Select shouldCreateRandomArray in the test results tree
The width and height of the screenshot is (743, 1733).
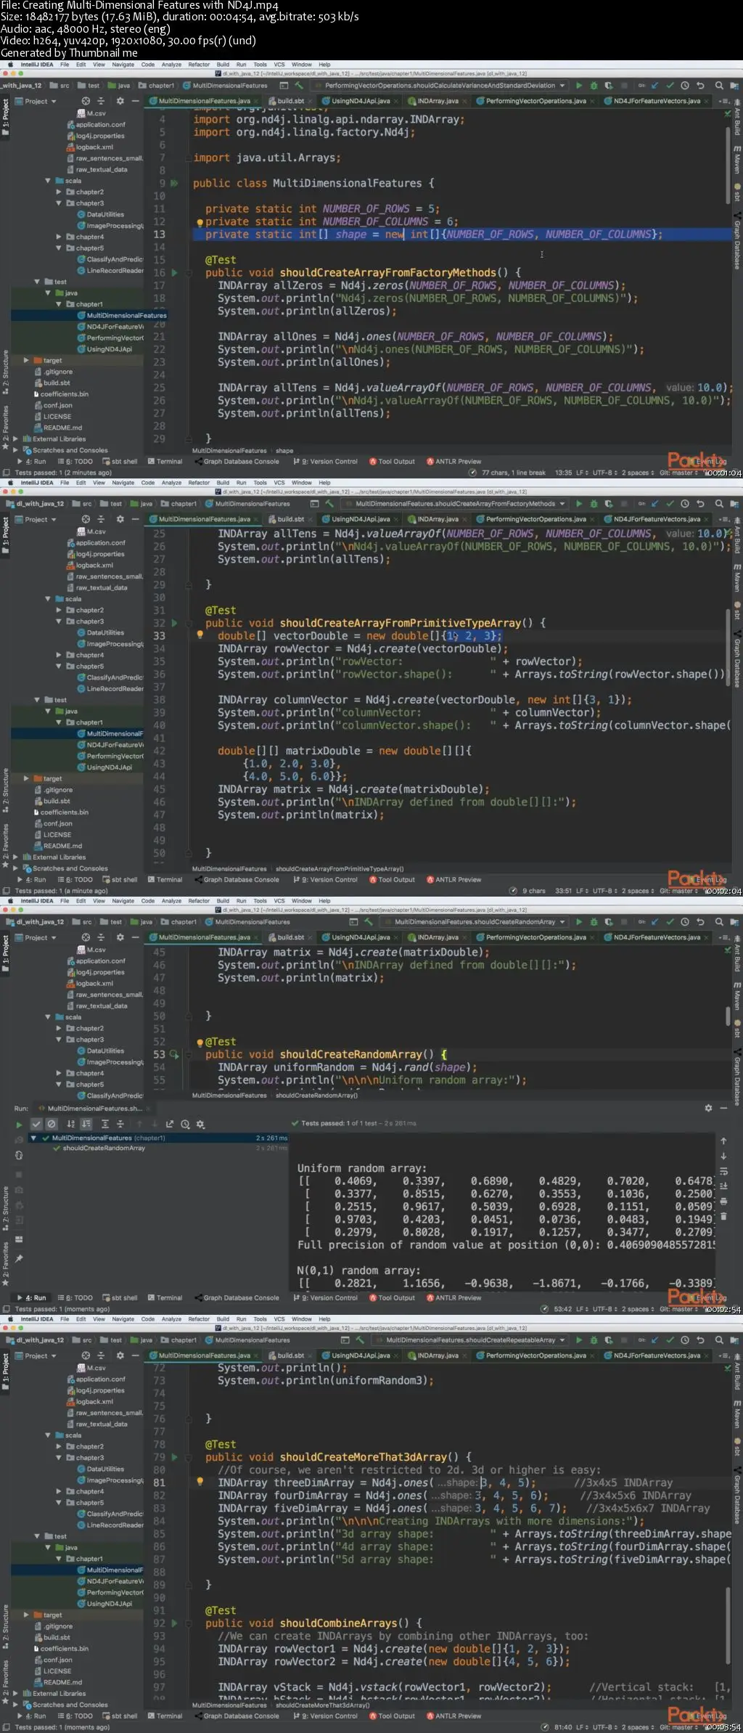coord(104,1149)
